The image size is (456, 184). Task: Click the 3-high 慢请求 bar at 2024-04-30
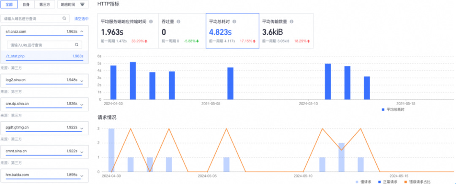111,150
